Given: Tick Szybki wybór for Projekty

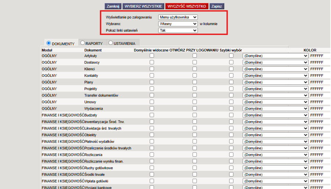Looking at the screenshot, I should point(231,89).
